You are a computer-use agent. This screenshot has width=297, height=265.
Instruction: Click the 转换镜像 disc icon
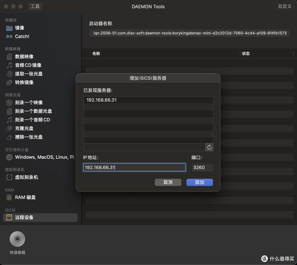point(9,82)
